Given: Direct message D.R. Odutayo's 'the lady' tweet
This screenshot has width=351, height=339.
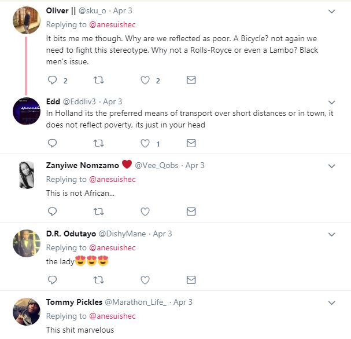Looking at the screenshot, I should [x=191, y=280].
